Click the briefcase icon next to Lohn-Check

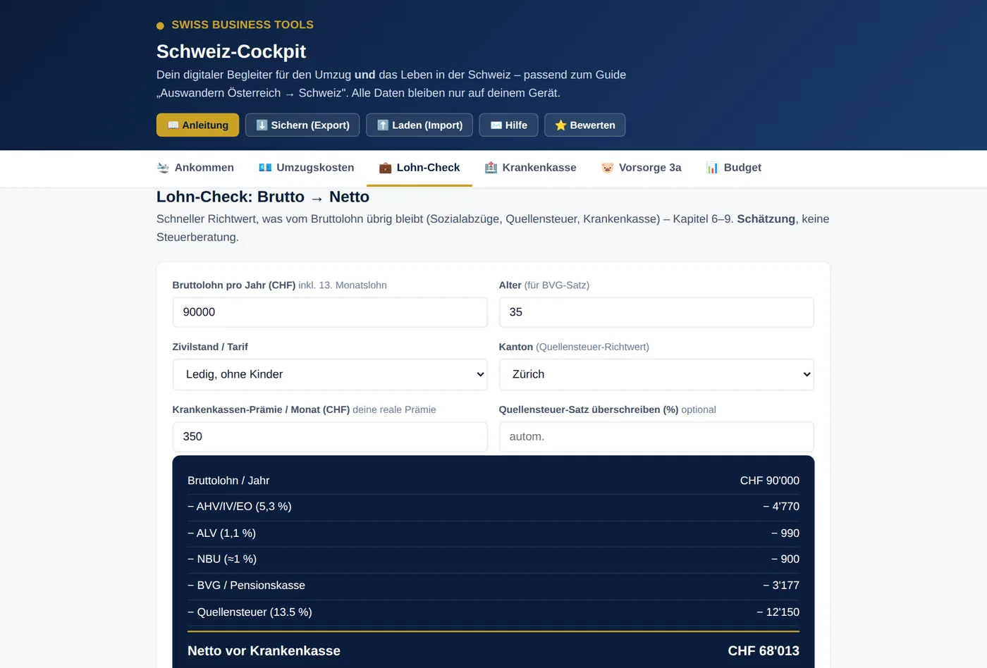pyautogui.click(x=385, y=168)
